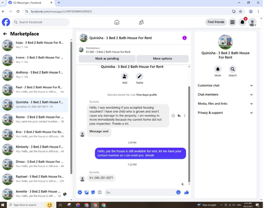
Task: Click the Mark as pending button
Action: pos(107,59)
